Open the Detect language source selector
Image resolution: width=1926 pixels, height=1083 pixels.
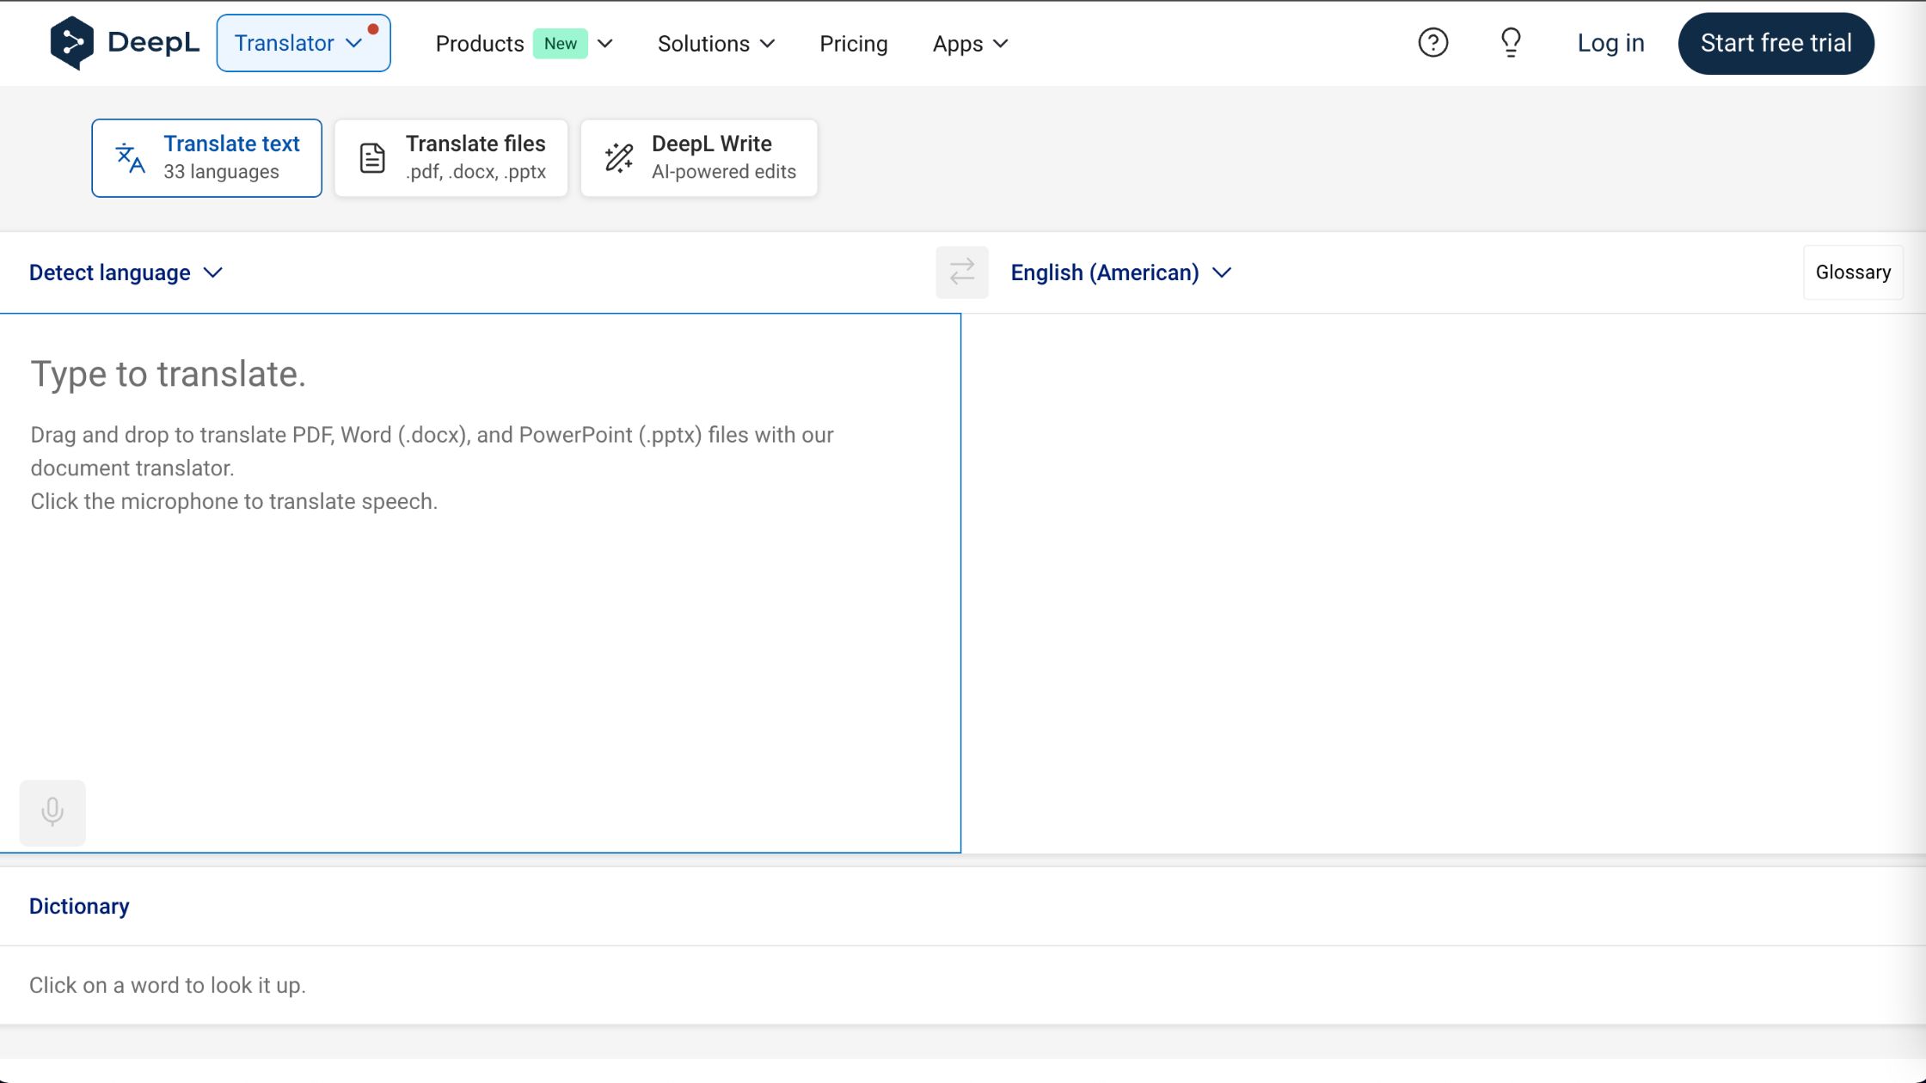coord(126,272)
